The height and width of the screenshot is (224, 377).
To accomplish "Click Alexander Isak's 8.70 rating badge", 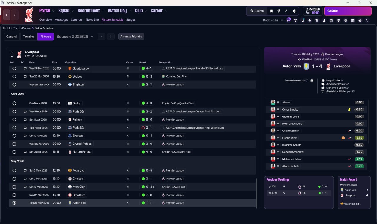I will pos(359,166).
